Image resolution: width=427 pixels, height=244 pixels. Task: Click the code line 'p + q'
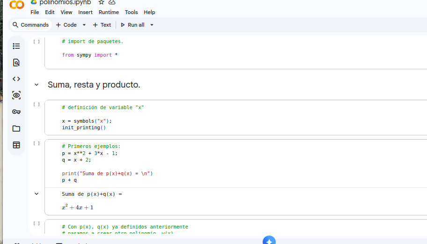tap(69, 180)
